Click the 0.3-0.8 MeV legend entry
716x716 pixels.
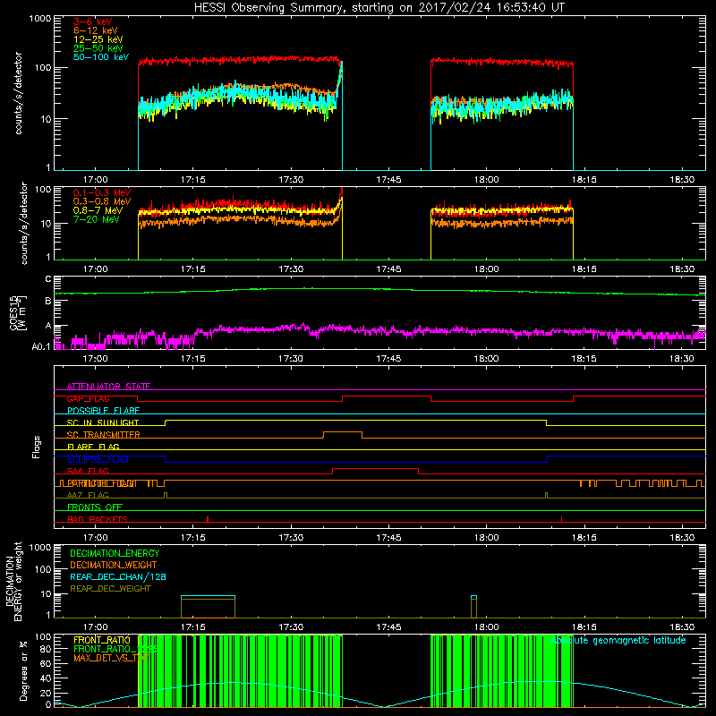(x=102, y=201)
